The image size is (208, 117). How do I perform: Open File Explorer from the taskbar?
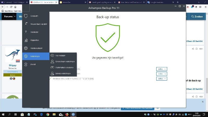click(54, 114)
